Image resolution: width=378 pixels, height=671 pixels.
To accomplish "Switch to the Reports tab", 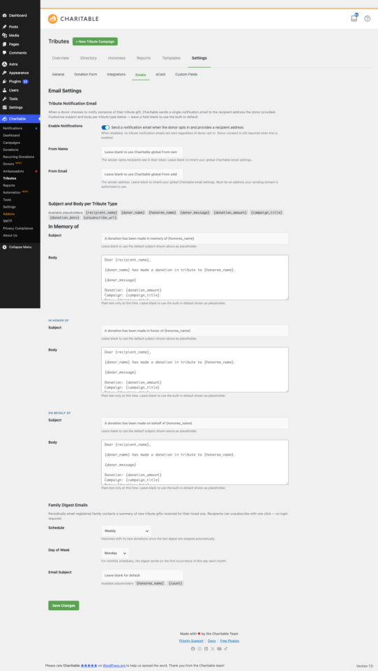I will click(144, 58).
